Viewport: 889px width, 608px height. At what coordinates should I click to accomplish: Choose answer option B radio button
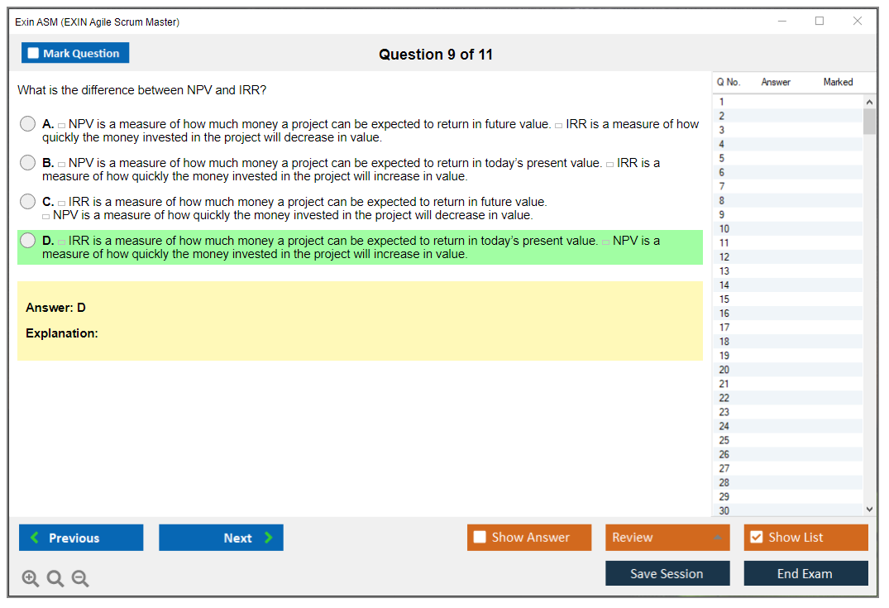pyautogui.click(x=28, y=163)
